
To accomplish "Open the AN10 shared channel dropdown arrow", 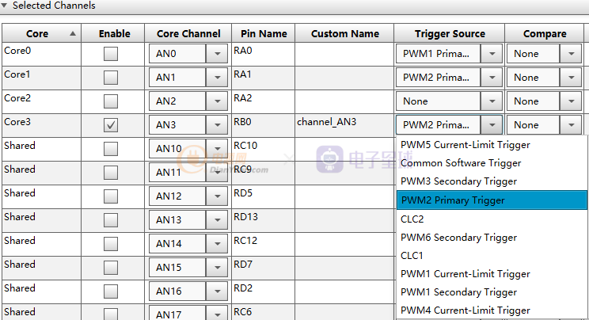I will 216,149.
